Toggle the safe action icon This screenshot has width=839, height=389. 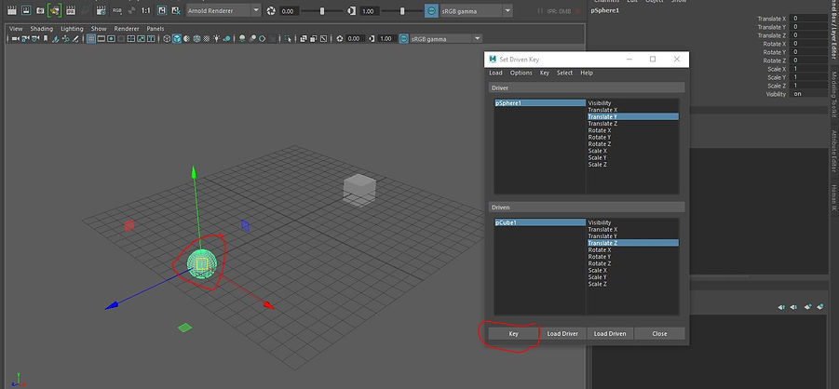click(x=141, y=38)
